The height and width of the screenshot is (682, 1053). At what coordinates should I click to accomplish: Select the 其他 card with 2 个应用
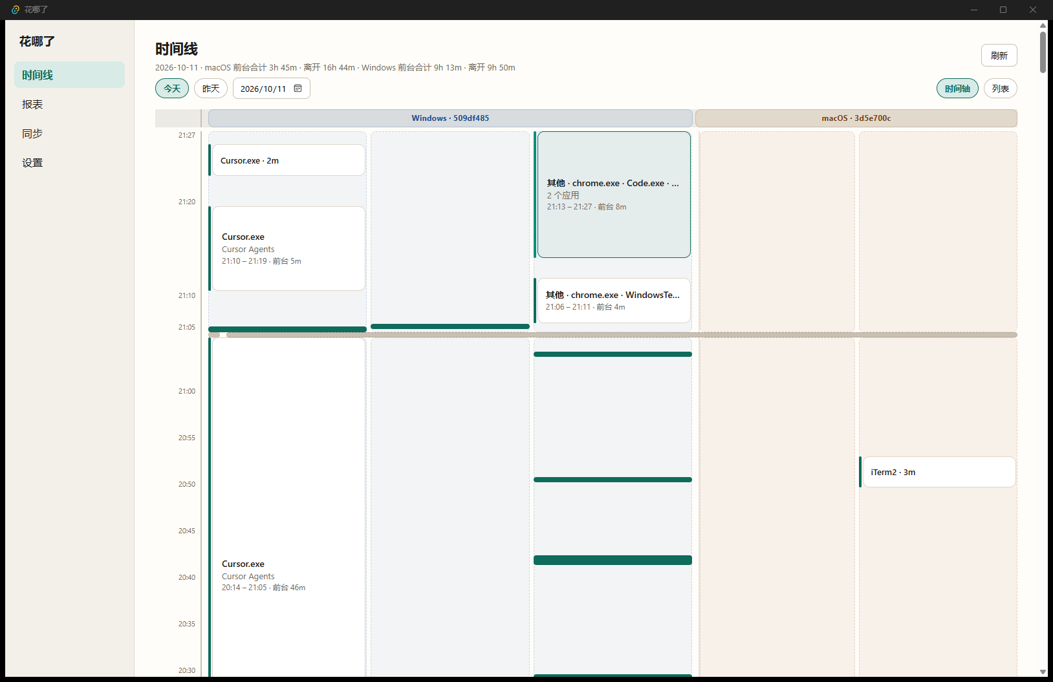tap(613, 195)
